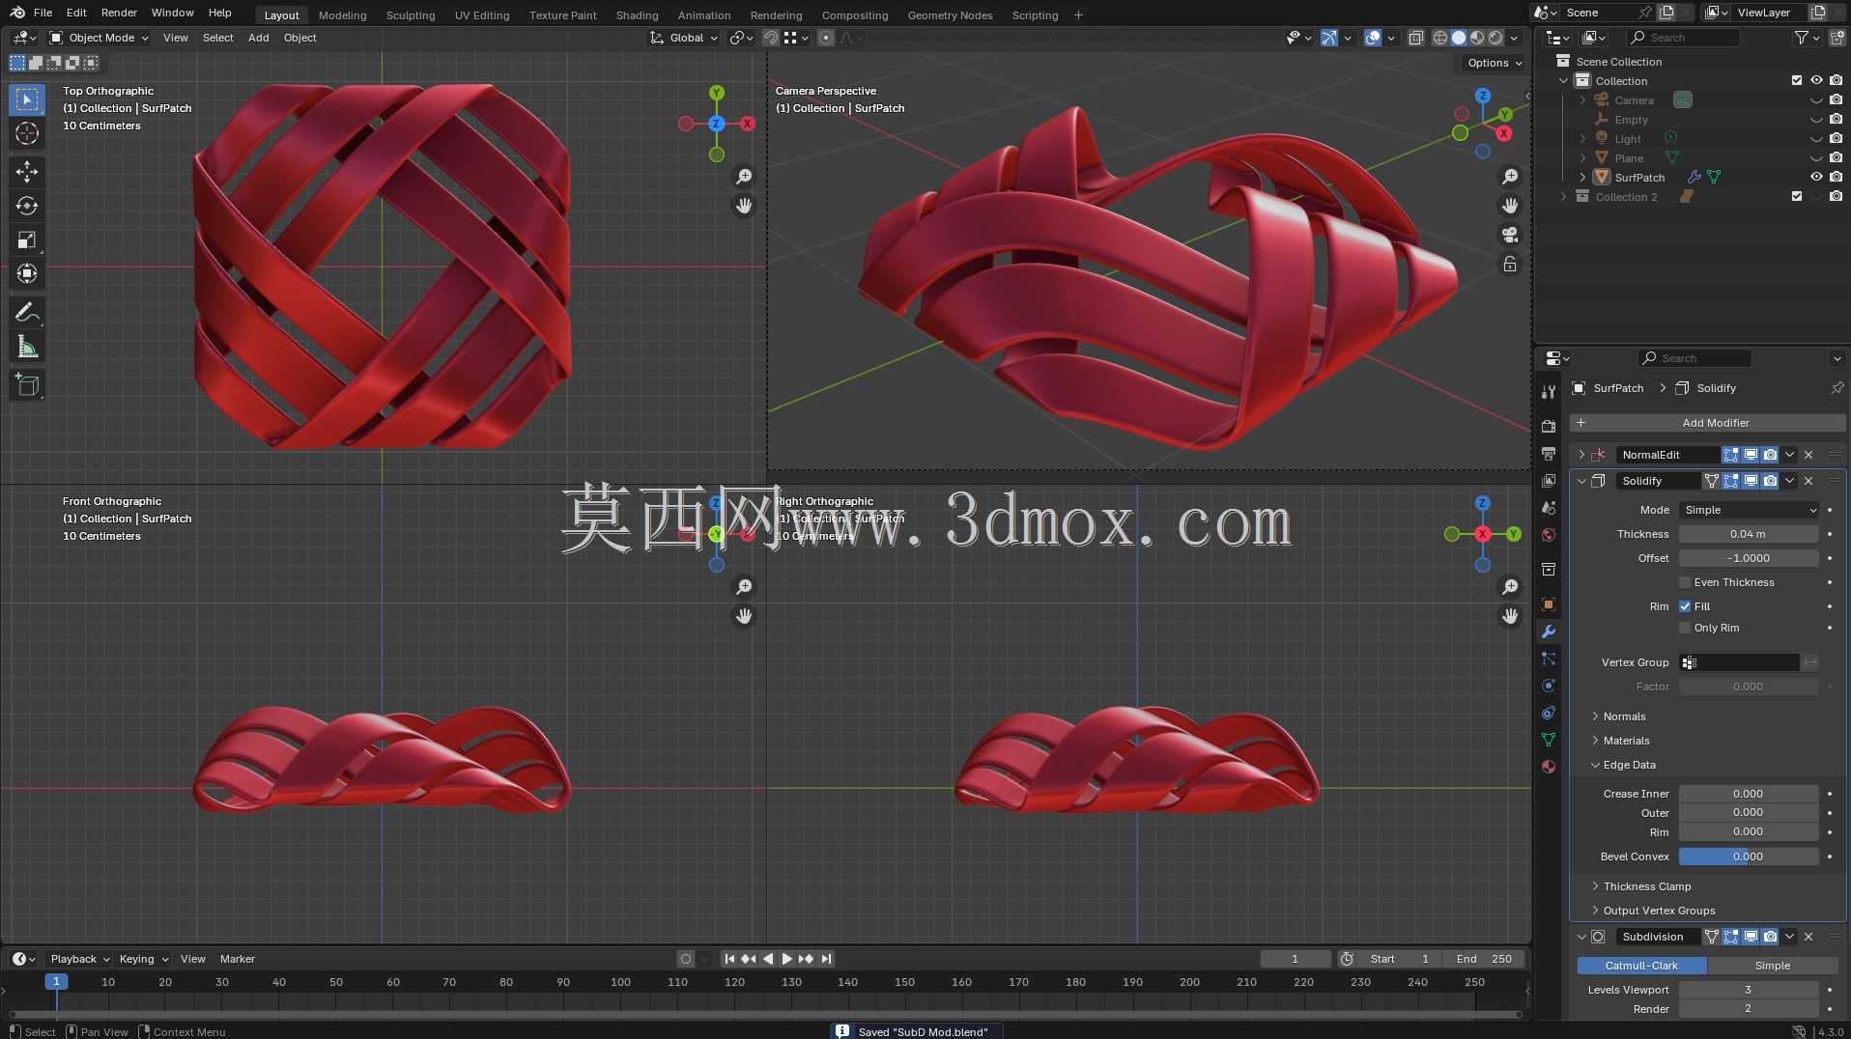
Task: Switch to the Shading workspace tab
Action: point(637,14)
